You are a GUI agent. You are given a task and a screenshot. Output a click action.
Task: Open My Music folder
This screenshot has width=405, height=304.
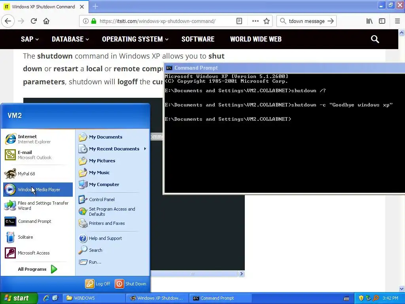(112, 173)
